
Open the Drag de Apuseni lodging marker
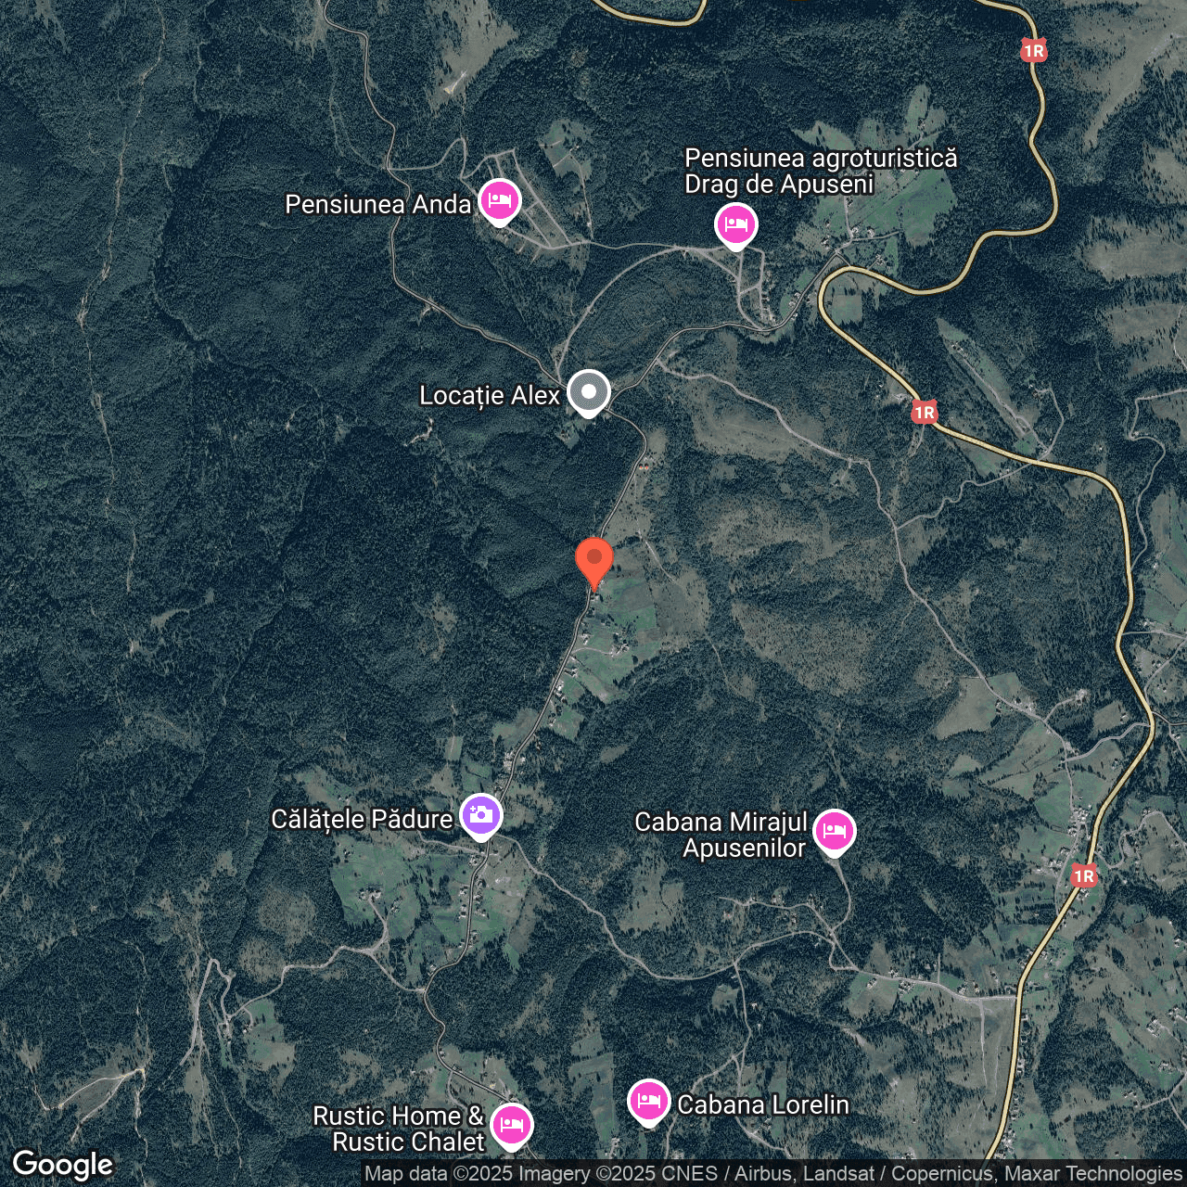click(736, 226)
